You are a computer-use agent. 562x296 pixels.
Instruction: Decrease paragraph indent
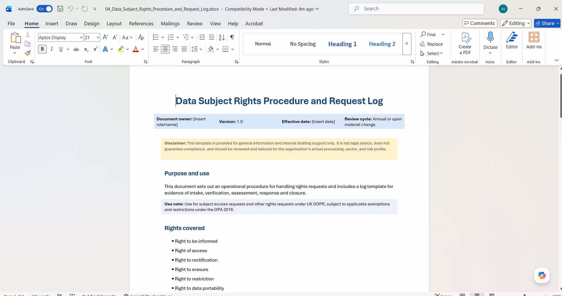202,37
